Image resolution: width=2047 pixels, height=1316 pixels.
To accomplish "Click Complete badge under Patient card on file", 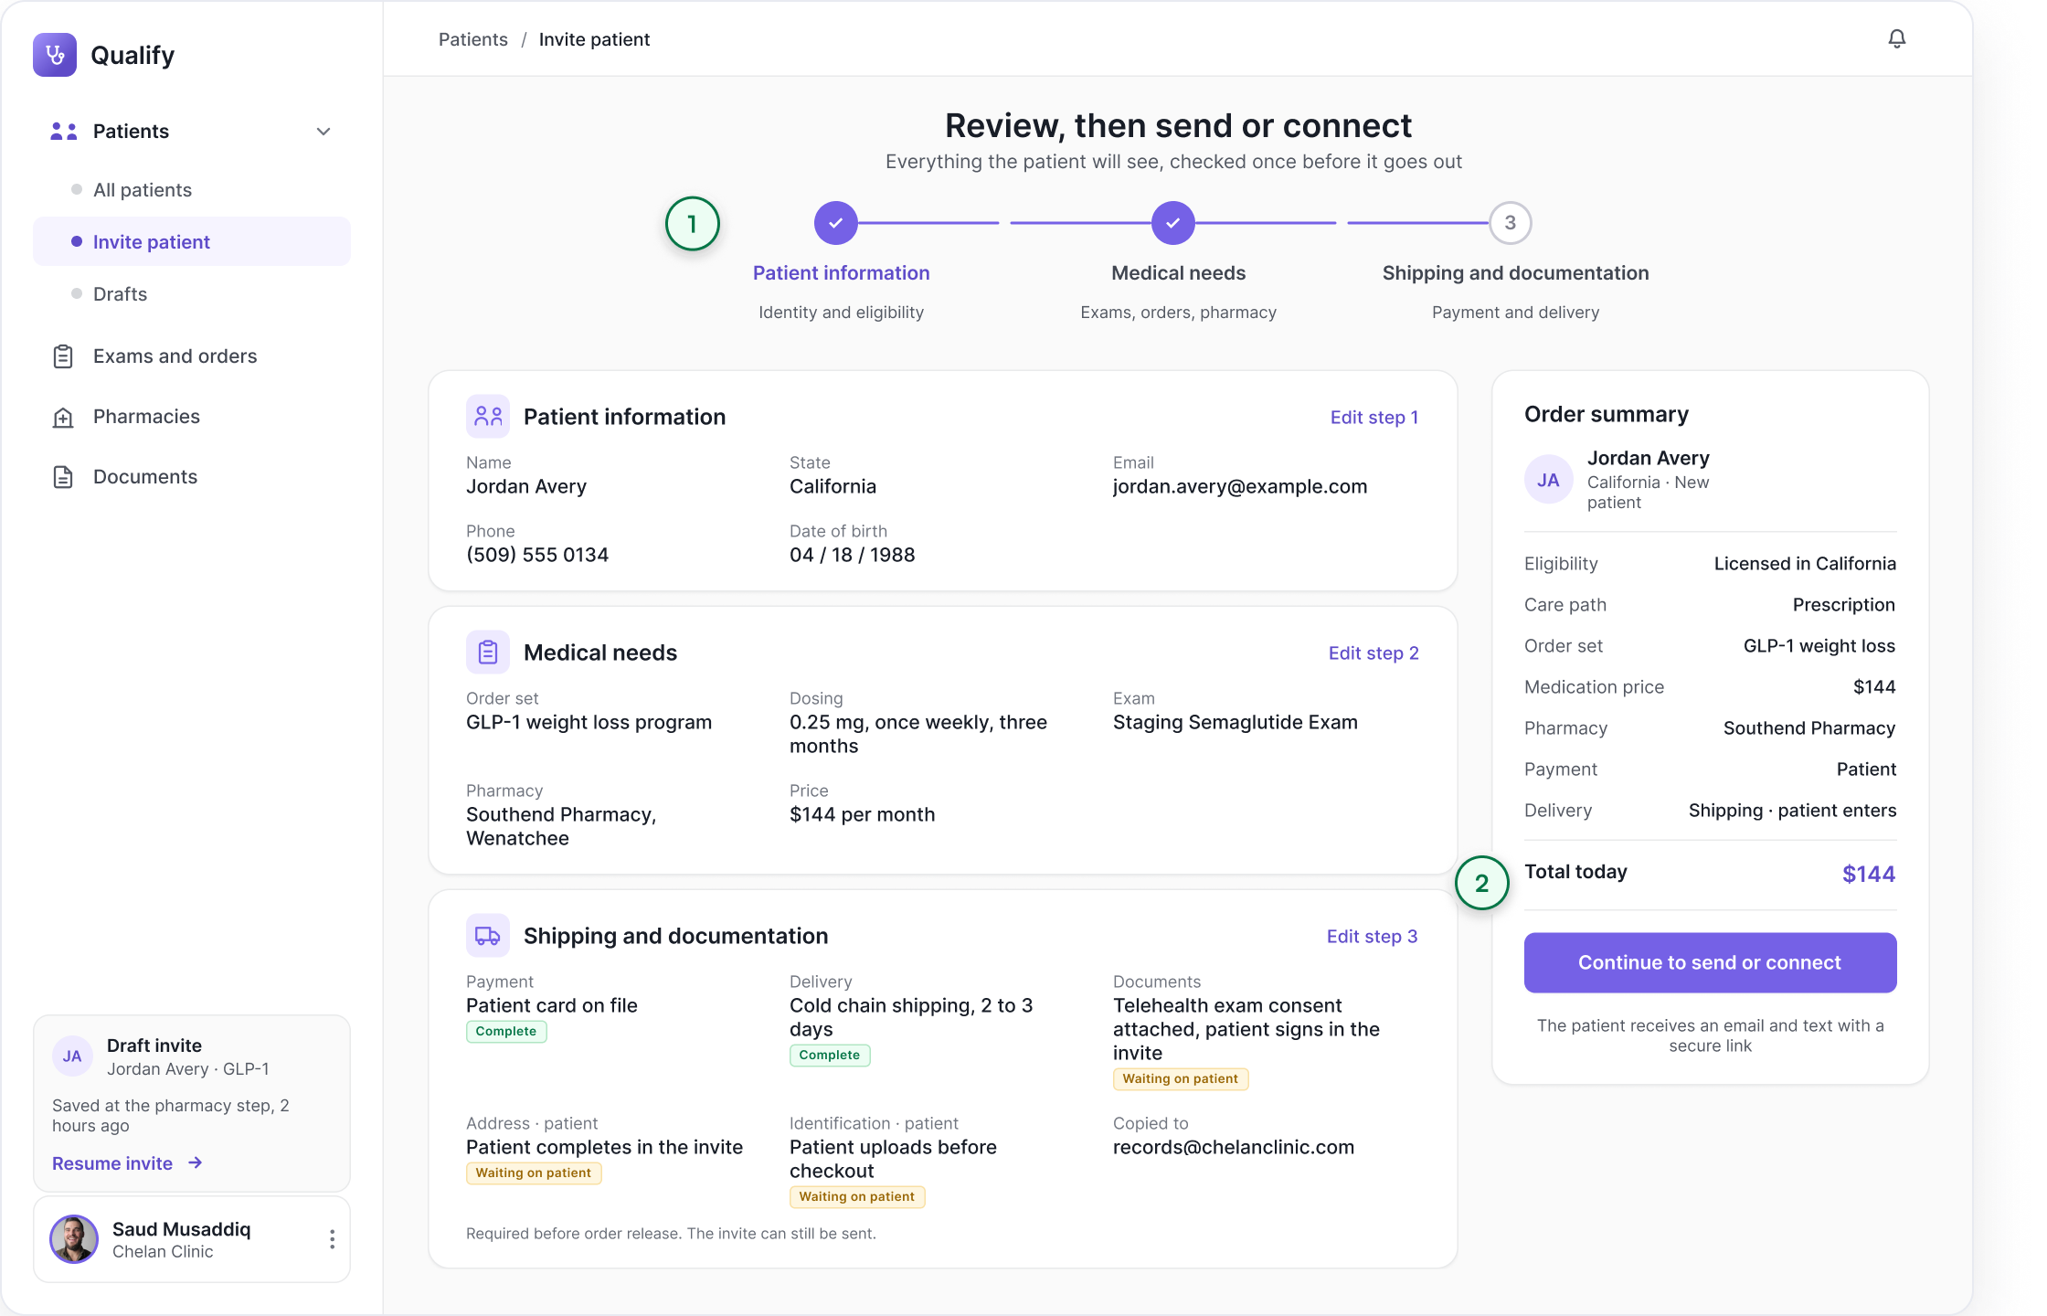I will [506, 1032].
